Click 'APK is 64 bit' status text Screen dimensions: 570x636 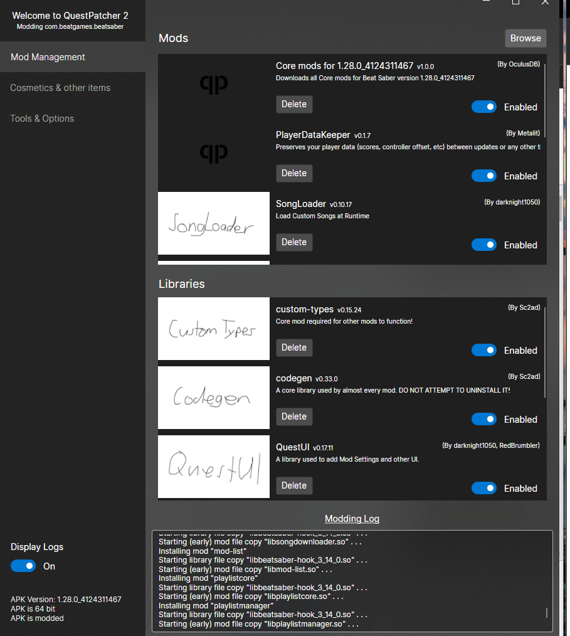[x=33, y=609]
